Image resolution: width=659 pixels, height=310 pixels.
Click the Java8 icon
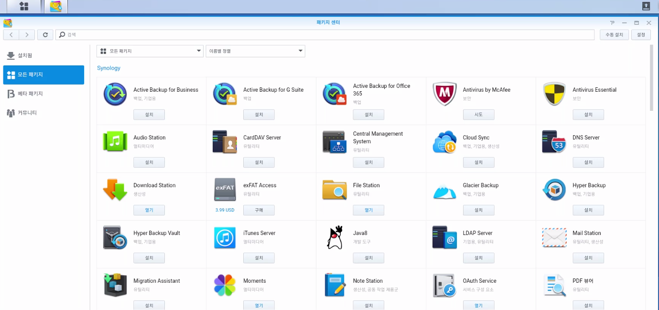(335, 237)
